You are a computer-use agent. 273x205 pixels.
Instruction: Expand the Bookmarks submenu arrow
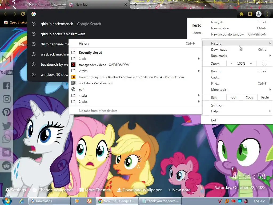(270, 56)
